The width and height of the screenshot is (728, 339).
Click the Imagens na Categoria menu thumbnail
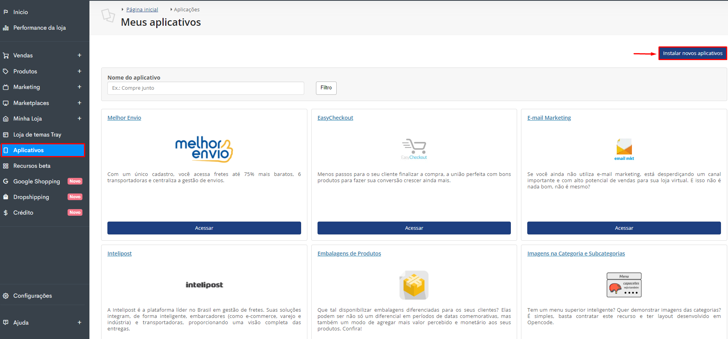coord(624,285)
